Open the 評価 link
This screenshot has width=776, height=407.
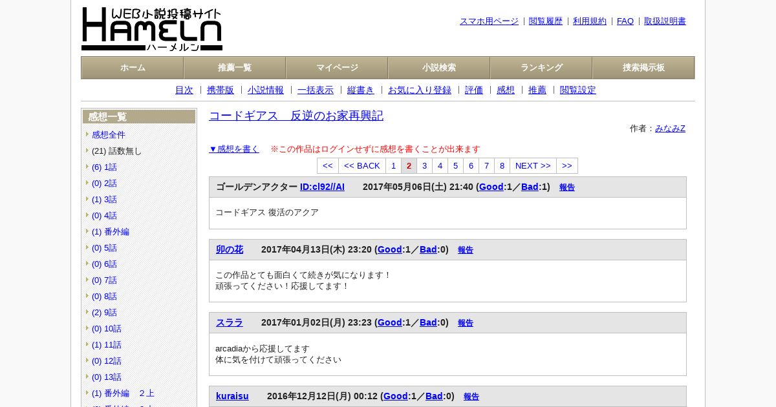click(474, 90)
